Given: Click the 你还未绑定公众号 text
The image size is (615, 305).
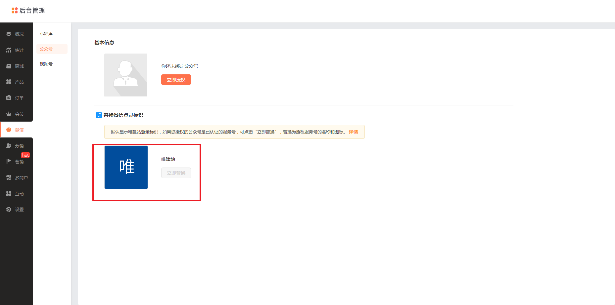Looking at the screenshot, I should pyautogui.click(x=180, y=66).
